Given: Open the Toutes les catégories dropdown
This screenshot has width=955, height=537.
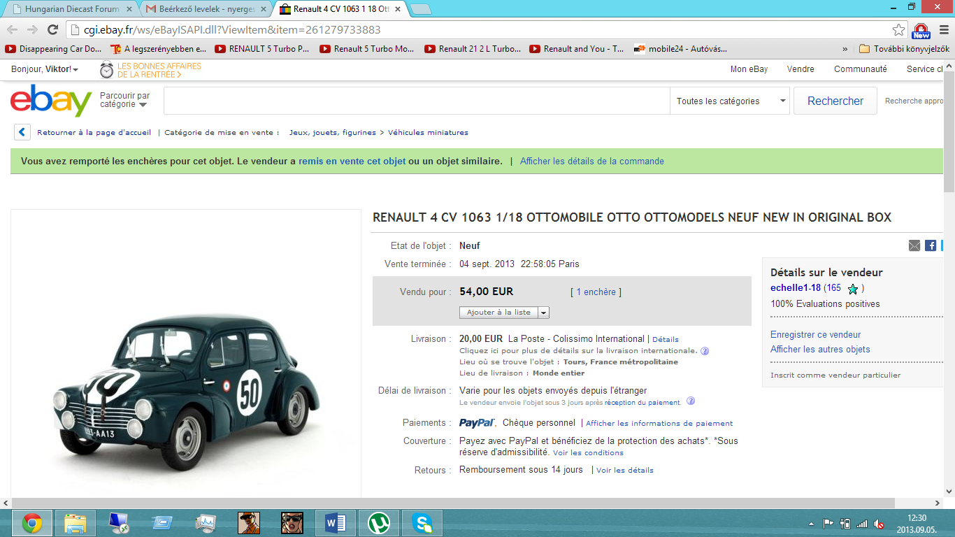Looking at the screenshot, I should click(730, 101).
